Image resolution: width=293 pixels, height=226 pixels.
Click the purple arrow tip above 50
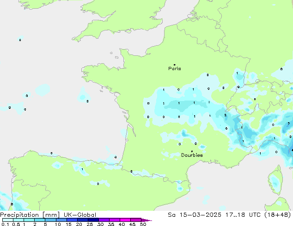point(146,220)
